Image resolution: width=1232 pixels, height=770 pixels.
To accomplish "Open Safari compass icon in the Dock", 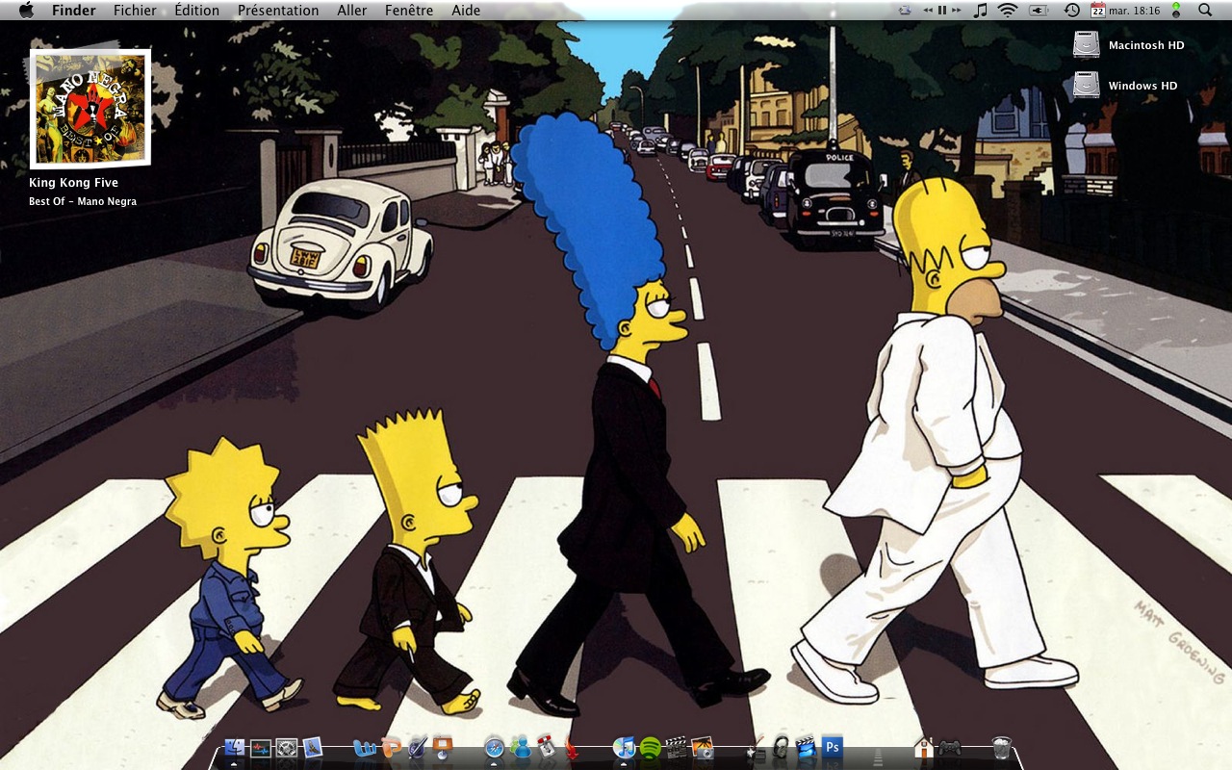I will coord(495,748).
